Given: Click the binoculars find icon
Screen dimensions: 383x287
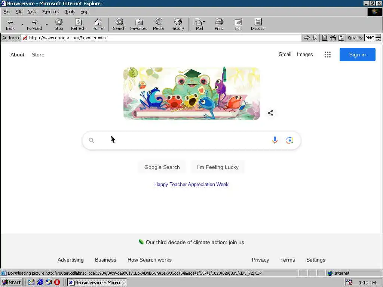Looking at the screenshot, I should (x=333, y=38).
